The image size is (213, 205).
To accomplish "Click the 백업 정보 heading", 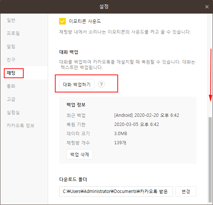I will click(x=76, y=105).
